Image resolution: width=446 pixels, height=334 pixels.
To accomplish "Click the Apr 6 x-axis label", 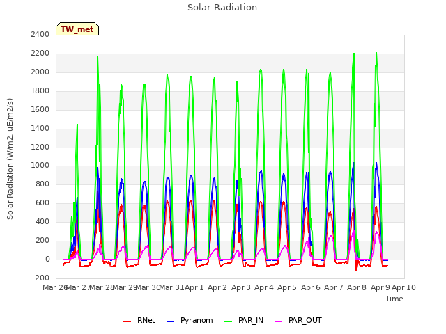I will point(311,287).
